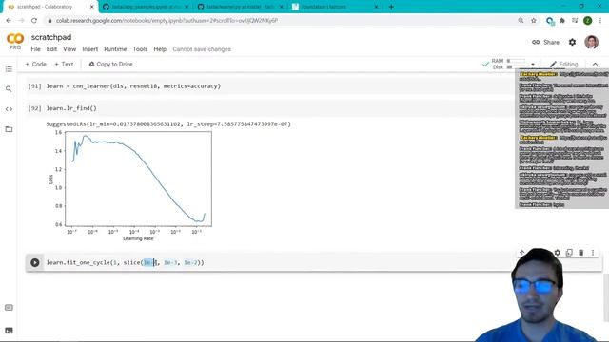Click the Cannot save changes notice

pos(202,49)
